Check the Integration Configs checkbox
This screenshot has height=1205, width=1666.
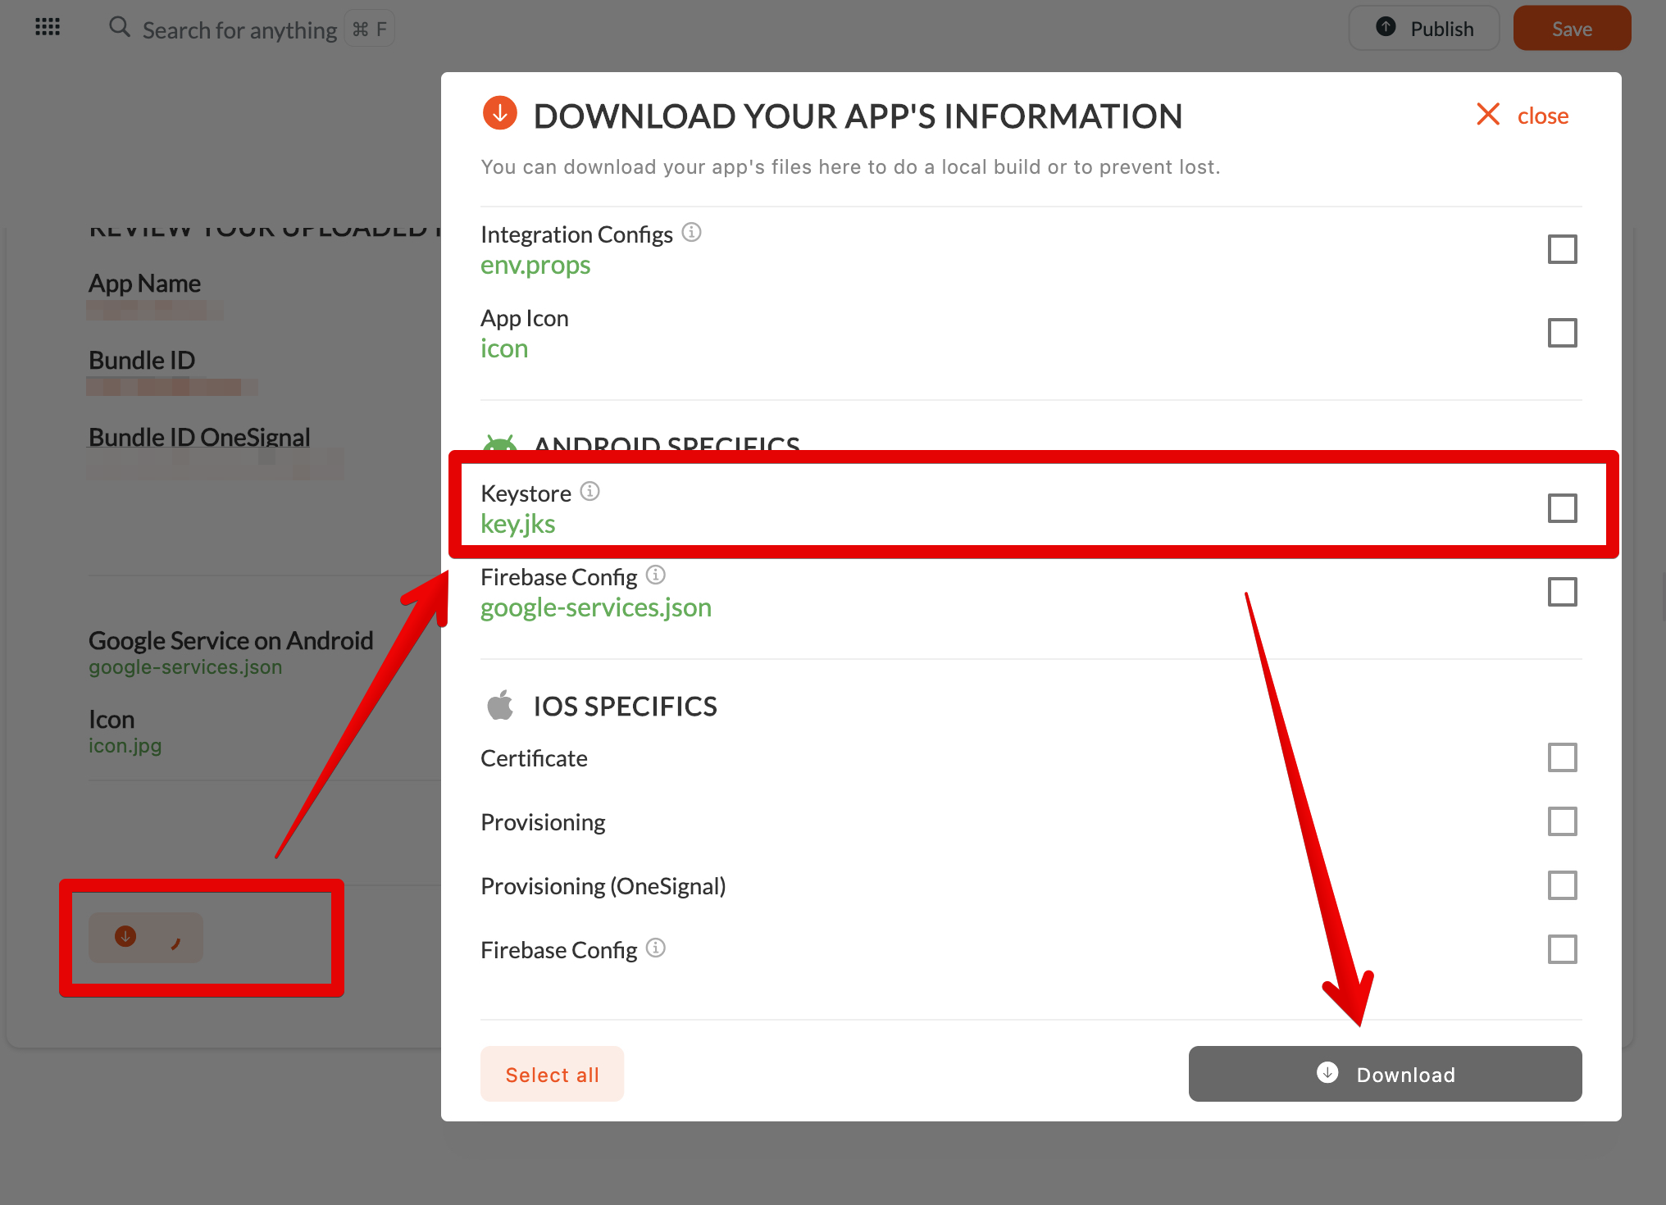(1562, 249)
